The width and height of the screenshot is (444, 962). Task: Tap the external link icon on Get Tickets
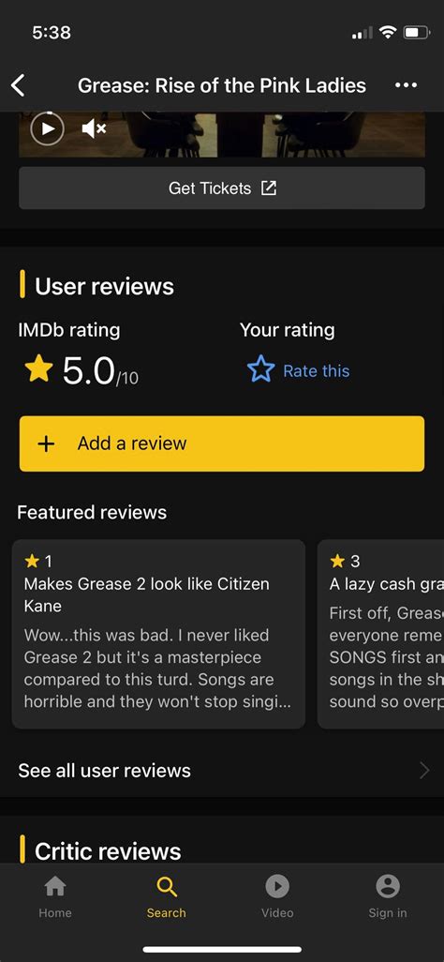coord(269,188)
